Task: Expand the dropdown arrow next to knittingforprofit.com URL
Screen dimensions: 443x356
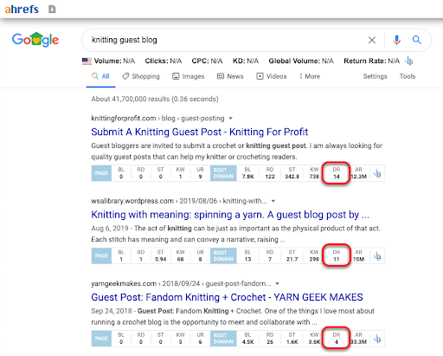Action: [x=230, y=119]
